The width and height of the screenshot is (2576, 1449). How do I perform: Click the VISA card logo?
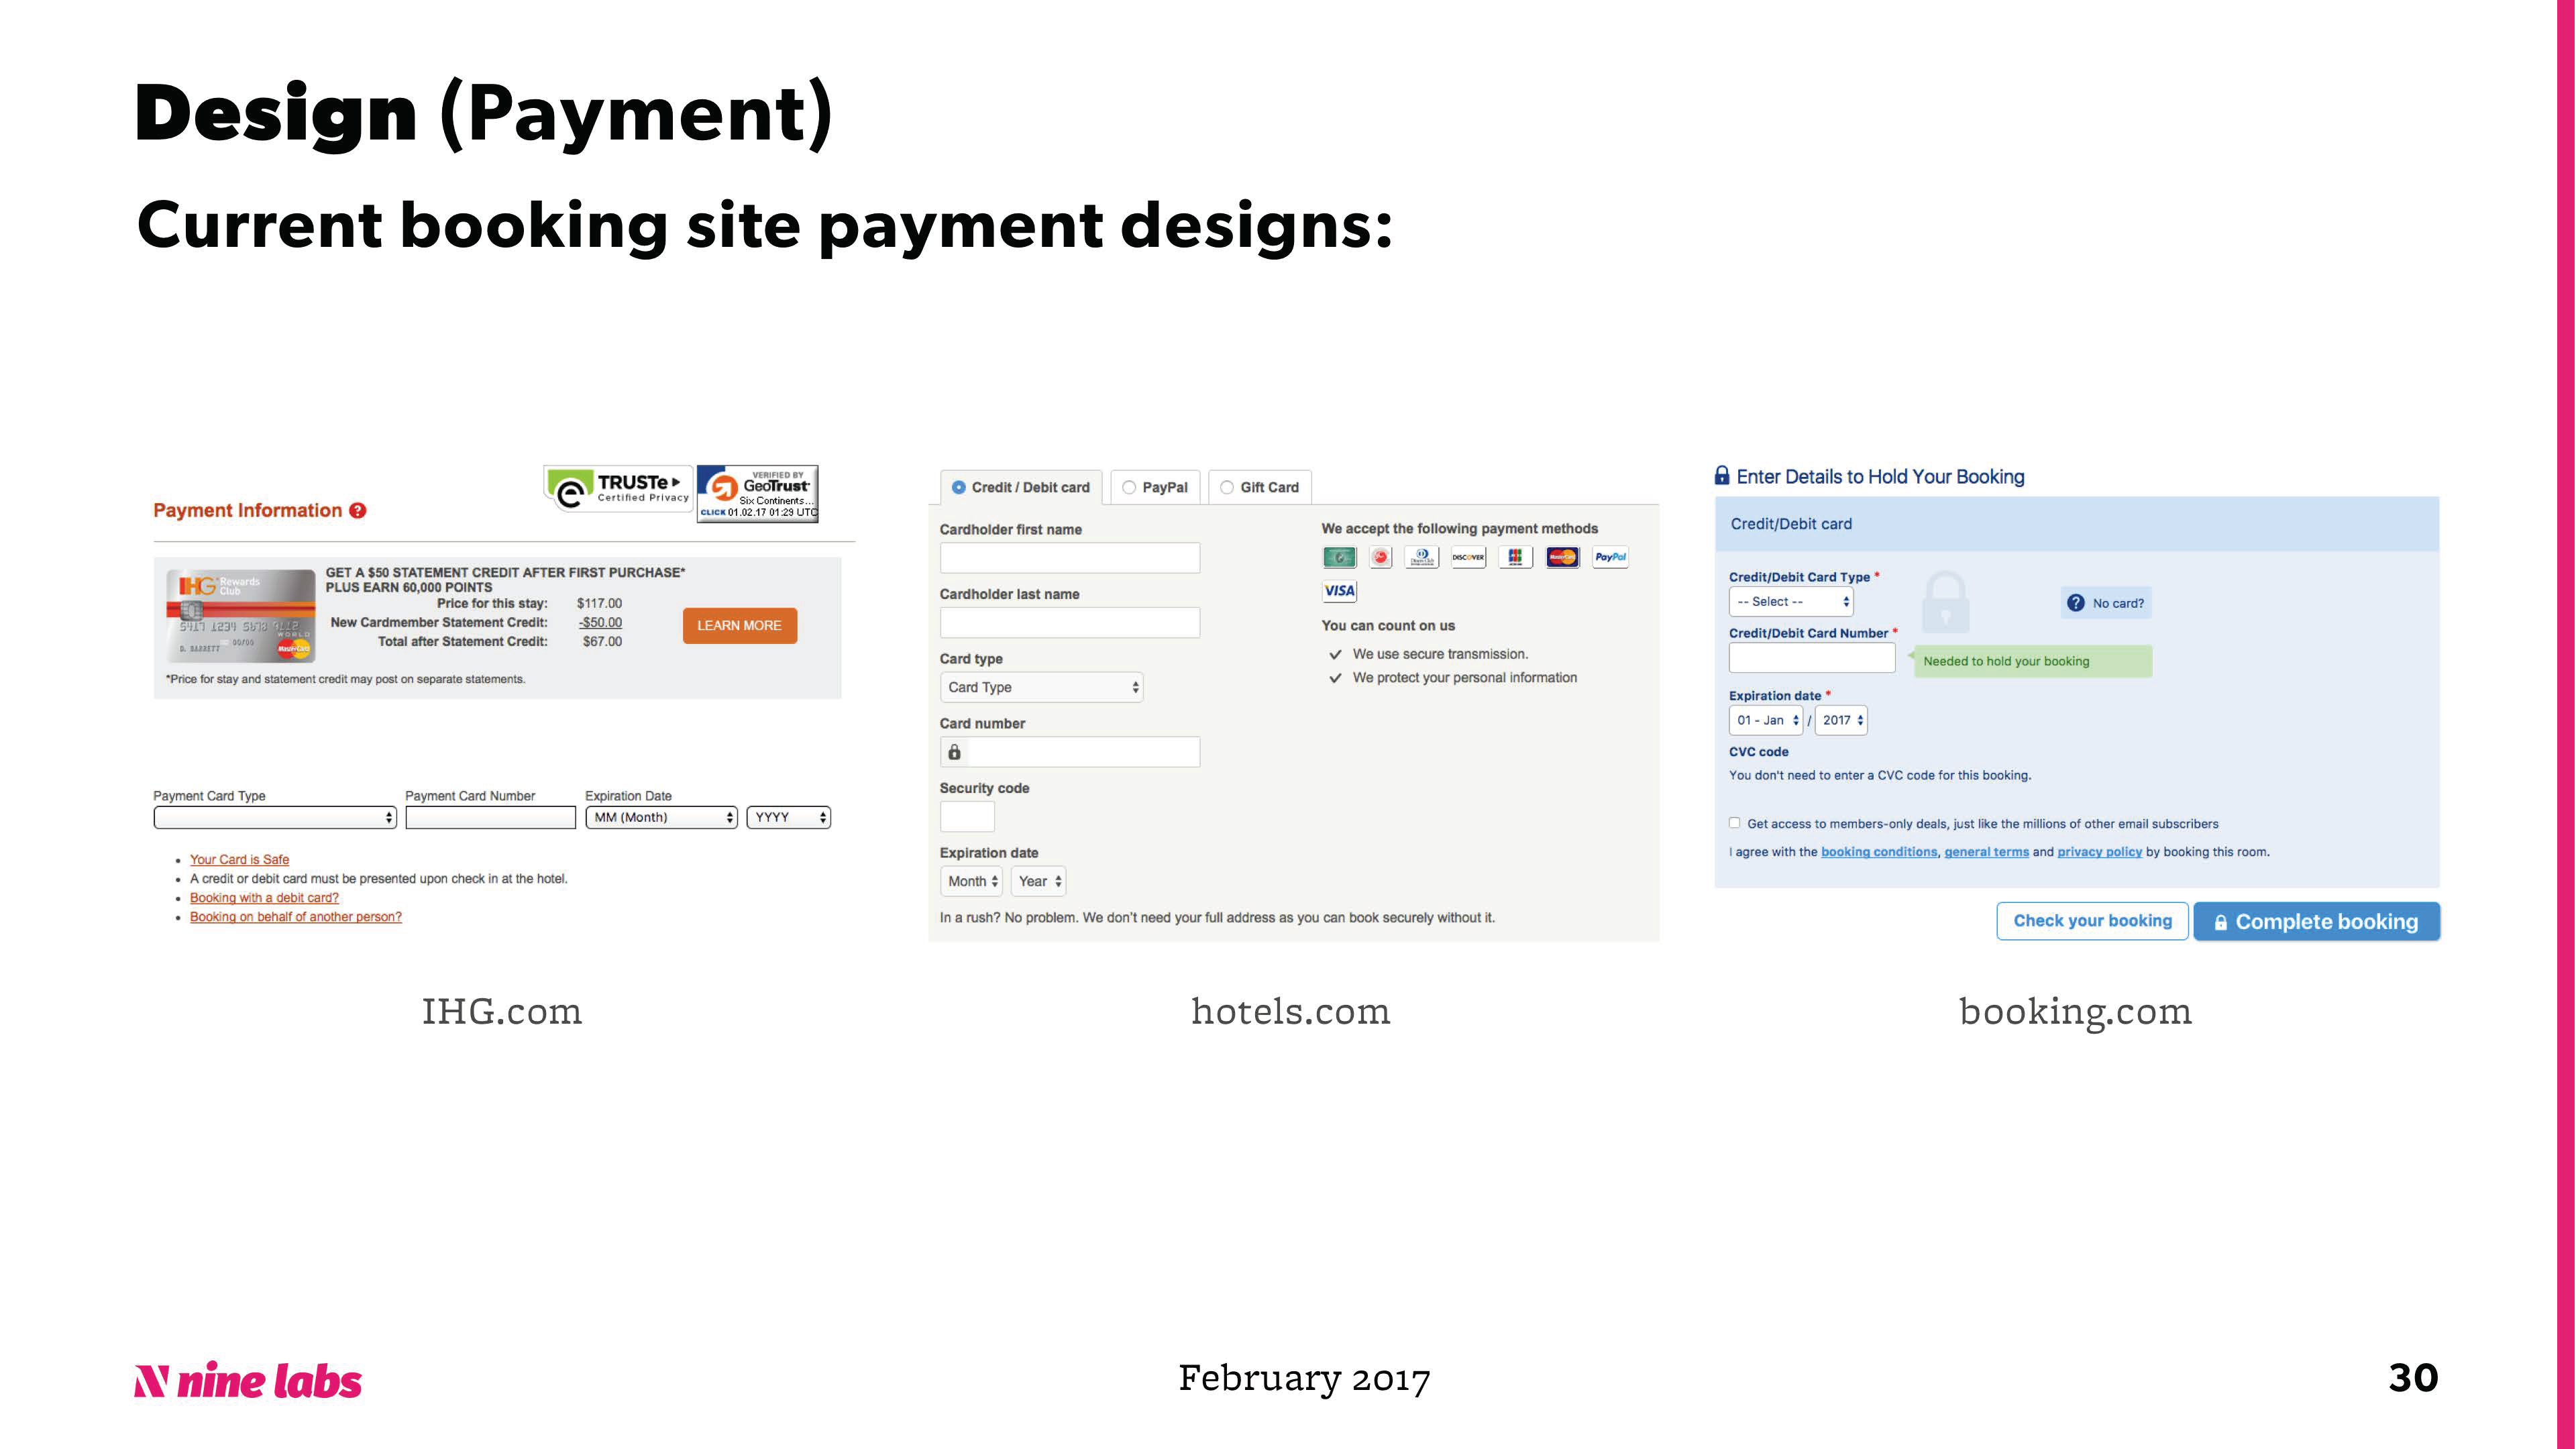click(x=1339, y=591)
